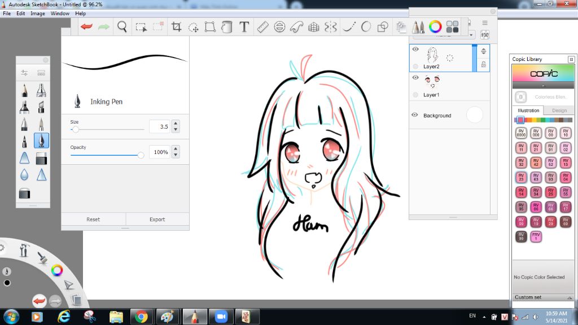
Task: Pick the FRV 1 Copic color swatch
Action: [536, 236]
